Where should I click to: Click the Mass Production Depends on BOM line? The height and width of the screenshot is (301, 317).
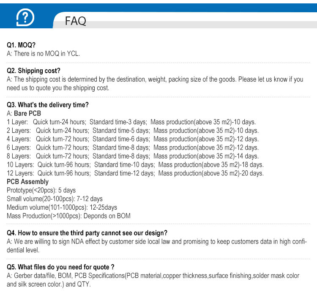coord(68,216)
